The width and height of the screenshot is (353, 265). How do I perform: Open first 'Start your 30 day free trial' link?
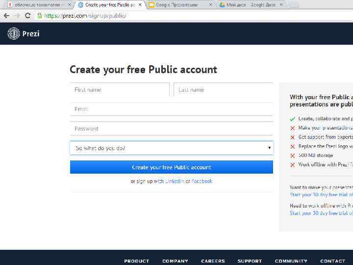tap(321, 195)
